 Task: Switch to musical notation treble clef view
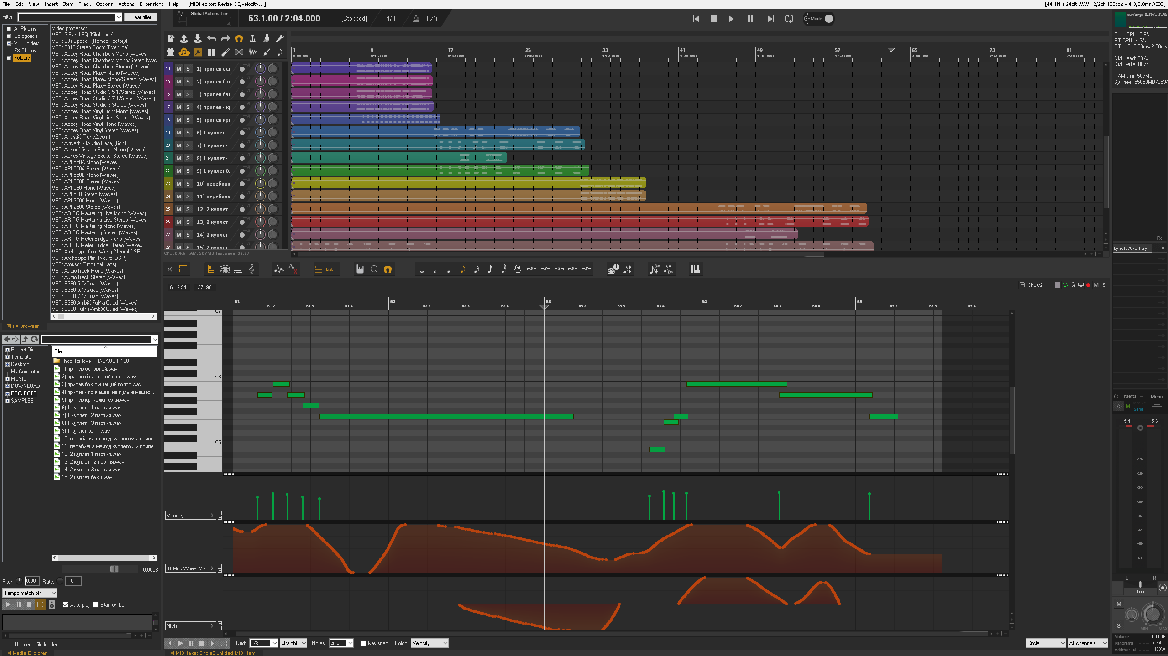[251, 269]
